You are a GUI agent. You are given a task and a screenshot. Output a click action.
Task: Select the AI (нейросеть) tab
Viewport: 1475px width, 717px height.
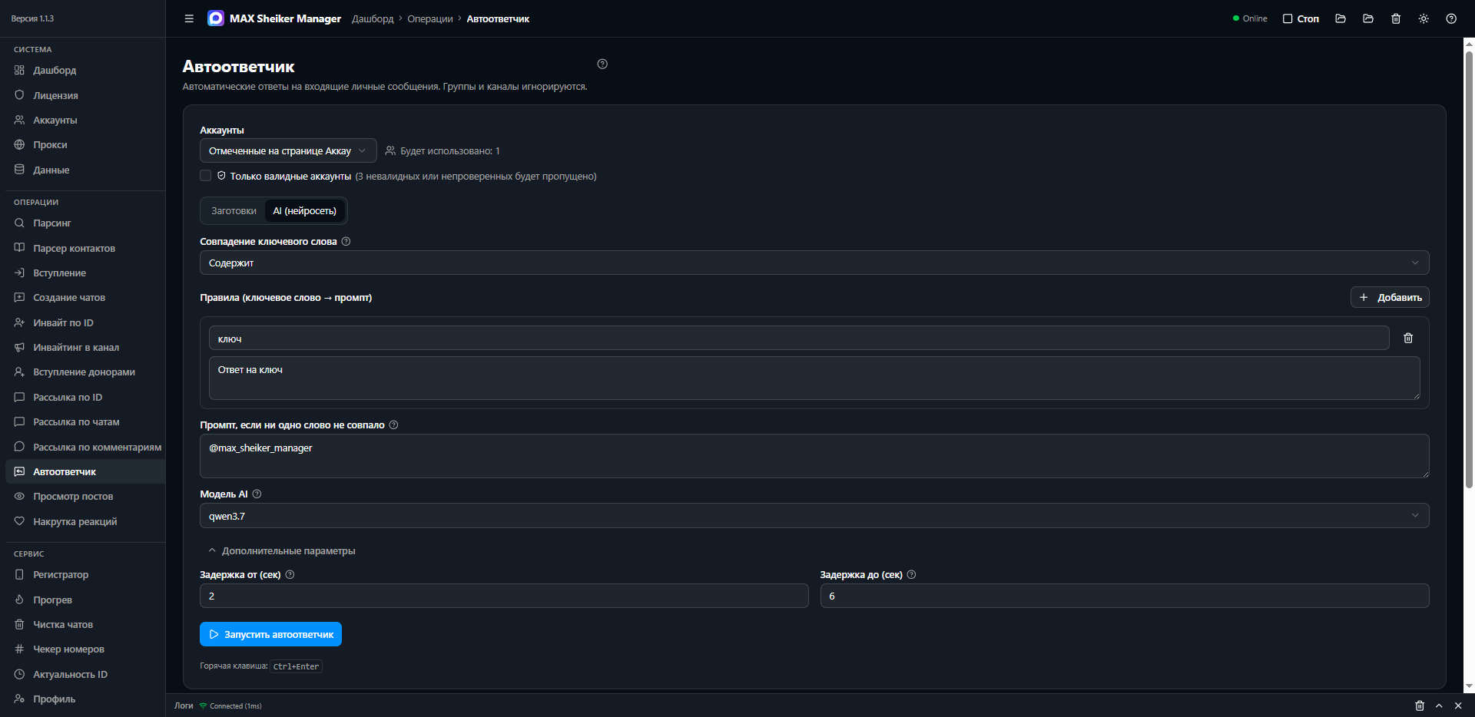305,210
